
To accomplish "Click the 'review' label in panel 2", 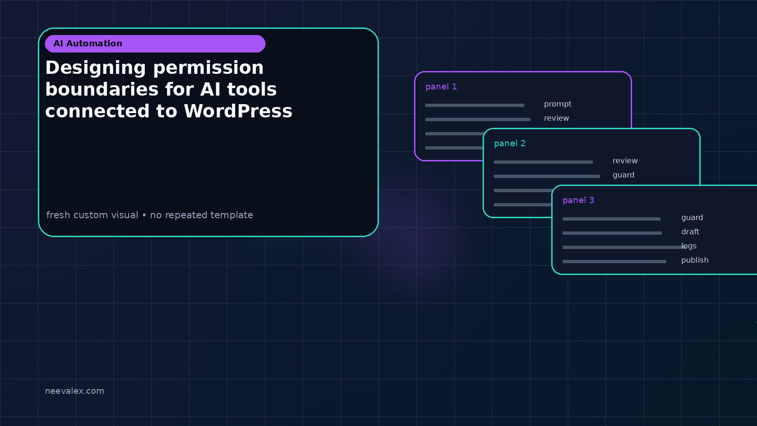I will pos(625,161).
